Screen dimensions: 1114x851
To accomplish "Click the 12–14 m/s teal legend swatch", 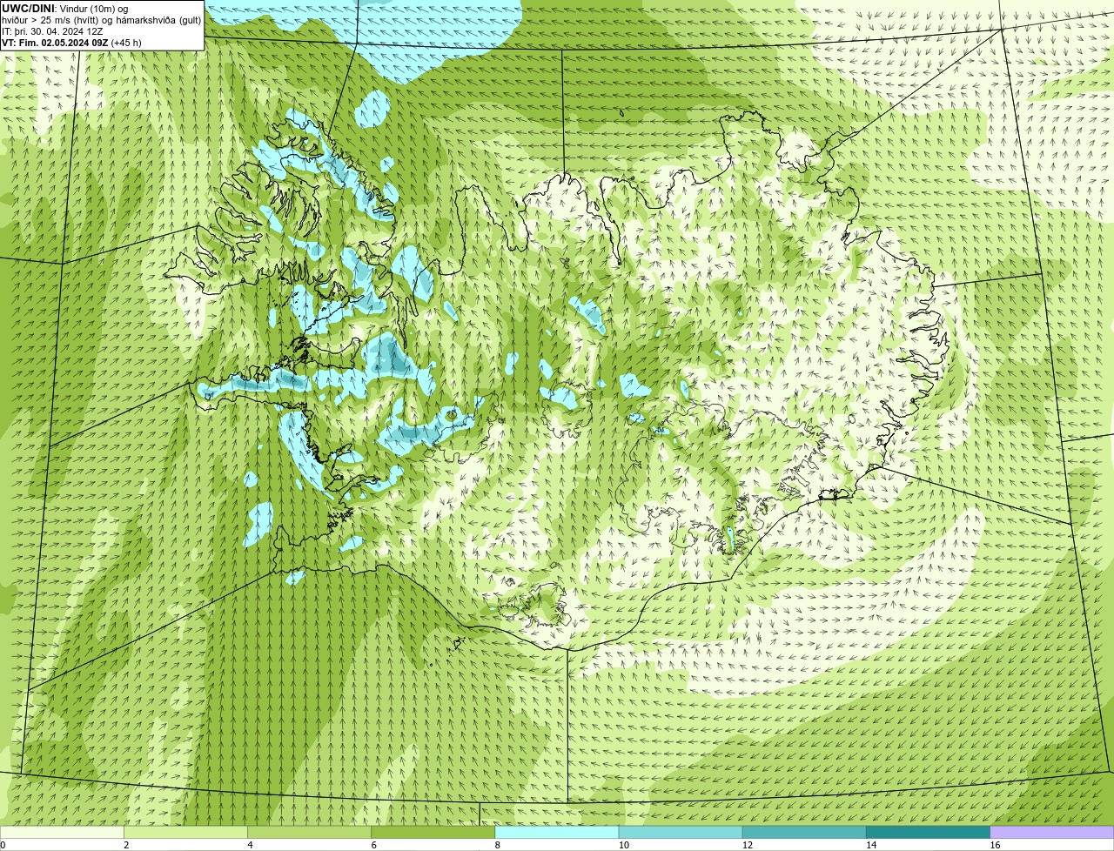I will [x=804, y=832].
